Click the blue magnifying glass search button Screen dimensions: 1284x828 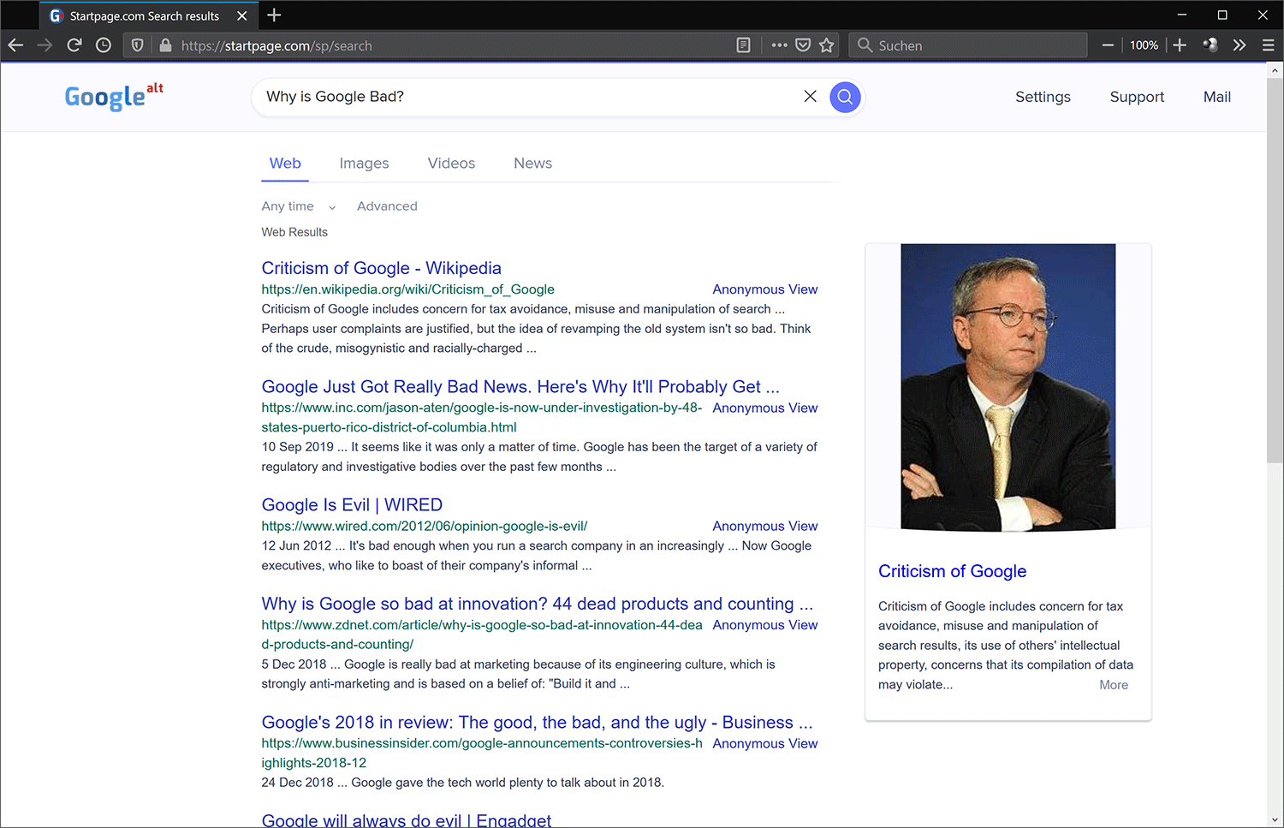tap(845, 96)
